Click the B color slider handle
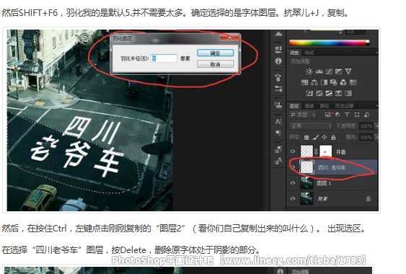 click(x=341, y=33)
